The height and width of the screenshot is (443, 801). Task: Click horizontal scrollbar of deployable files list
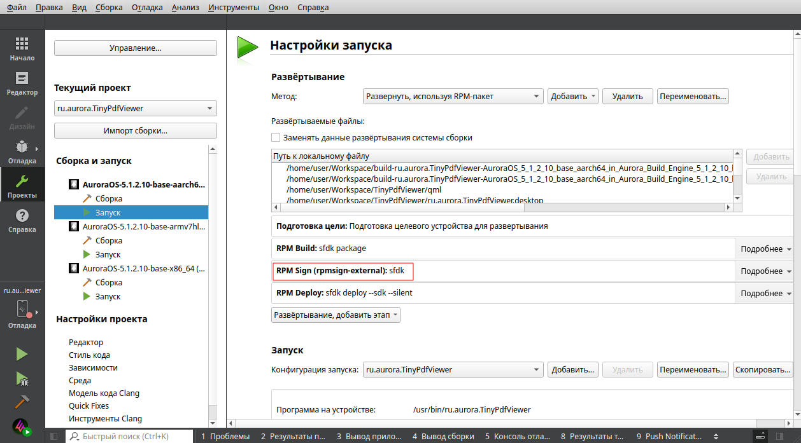point(502,207)
